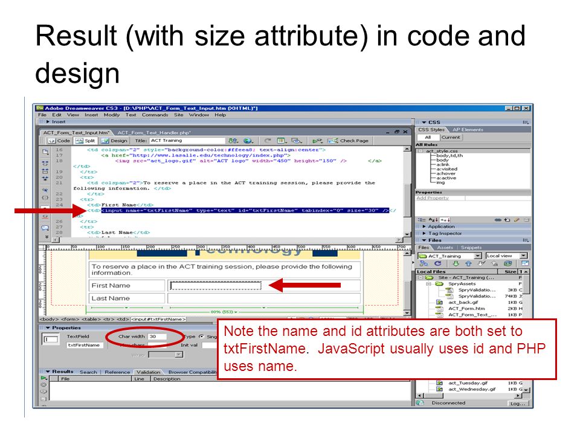Screen dimensions: 580x435
Task: Open the ACT_Training site dropdown
Action: [x=478, y=256]
